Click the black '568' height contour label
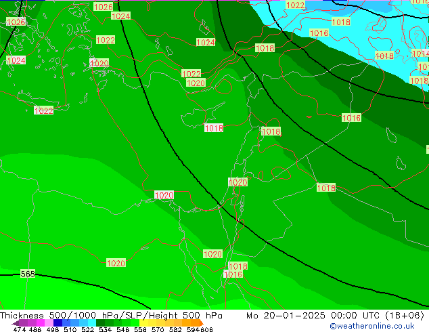The height and width of the screenshot is (332, 429). point(28,274)
